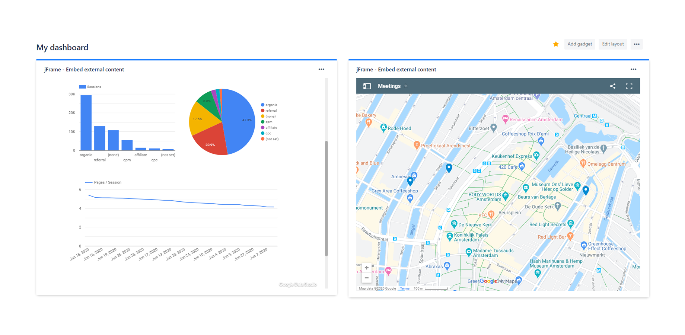685x335 pixels.
Task: Click the Proeflokaal Arendsnest marker
Action: coord(417,145)
